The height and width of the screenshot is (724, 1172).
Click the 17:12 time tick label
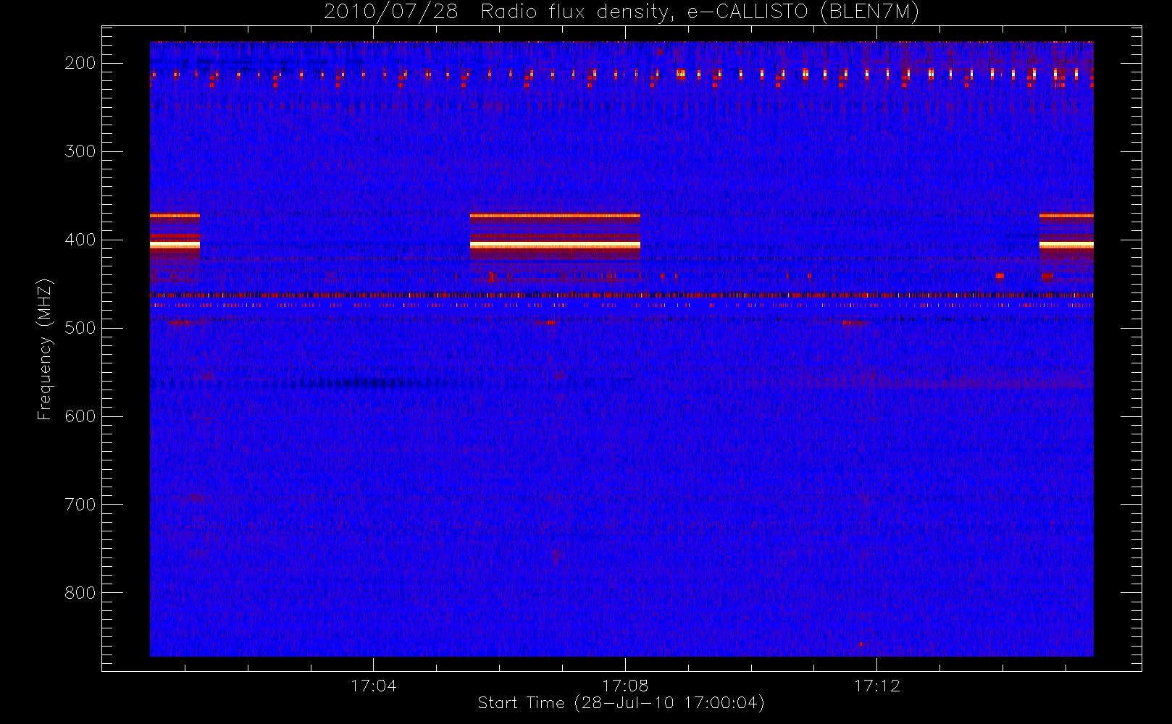pos(877,686)
